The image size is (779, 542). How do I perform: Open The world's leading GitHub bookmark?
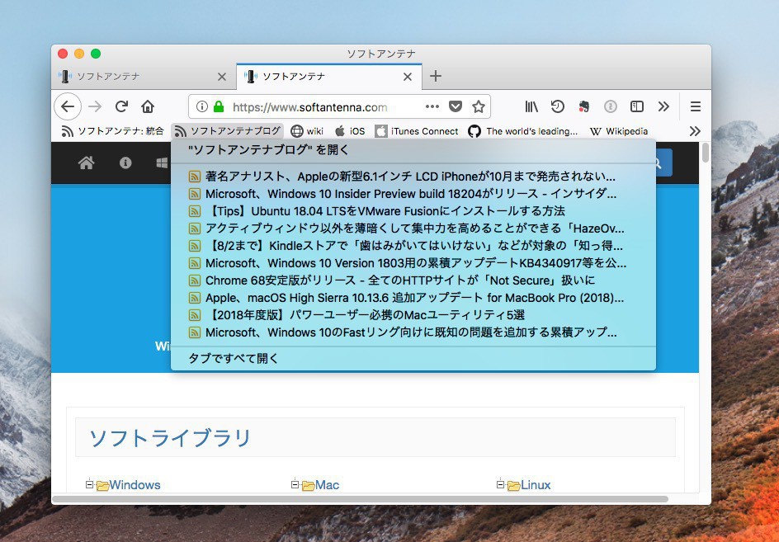pyautogui.click(x=522, y=131)
